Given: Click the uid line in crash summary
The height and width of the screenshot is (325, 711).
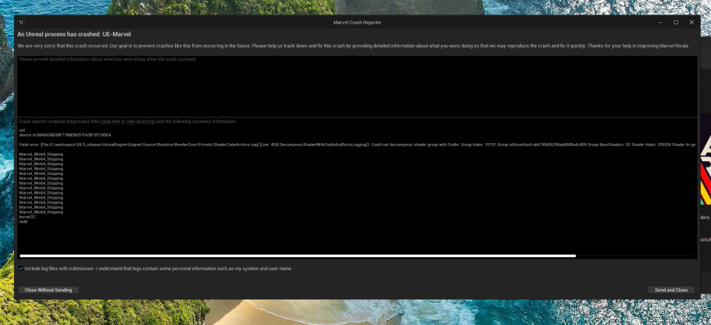Looking at the screenshot, I should [22, 130].
